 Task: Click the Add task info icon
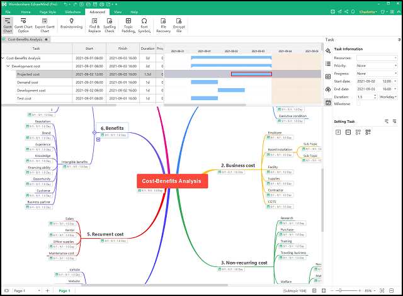tap(338, 132)
